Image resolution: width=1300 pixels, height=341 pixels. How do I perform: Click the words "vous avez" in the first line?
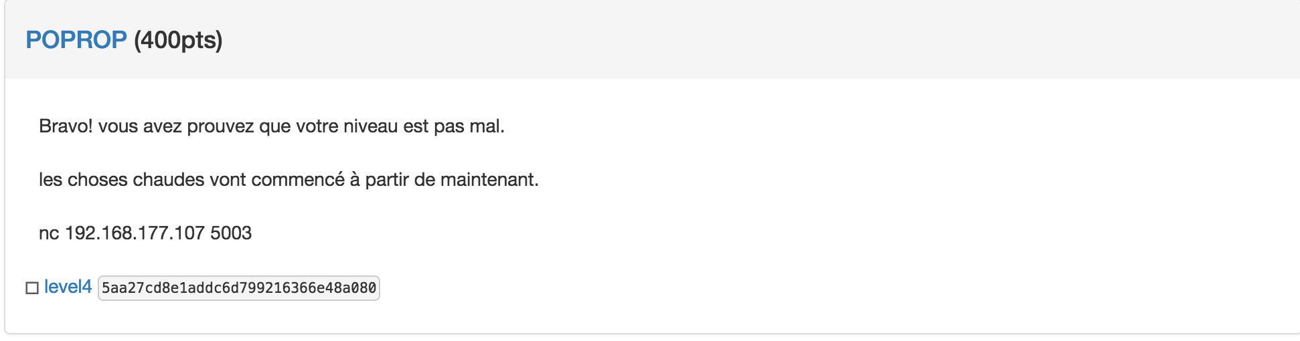[x=139, y=126]
